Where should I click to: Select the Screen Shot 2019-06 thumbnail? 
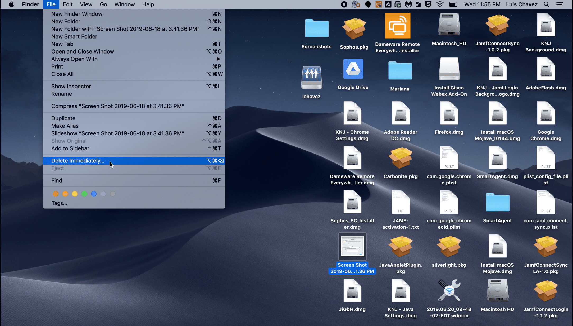(352, 246)
